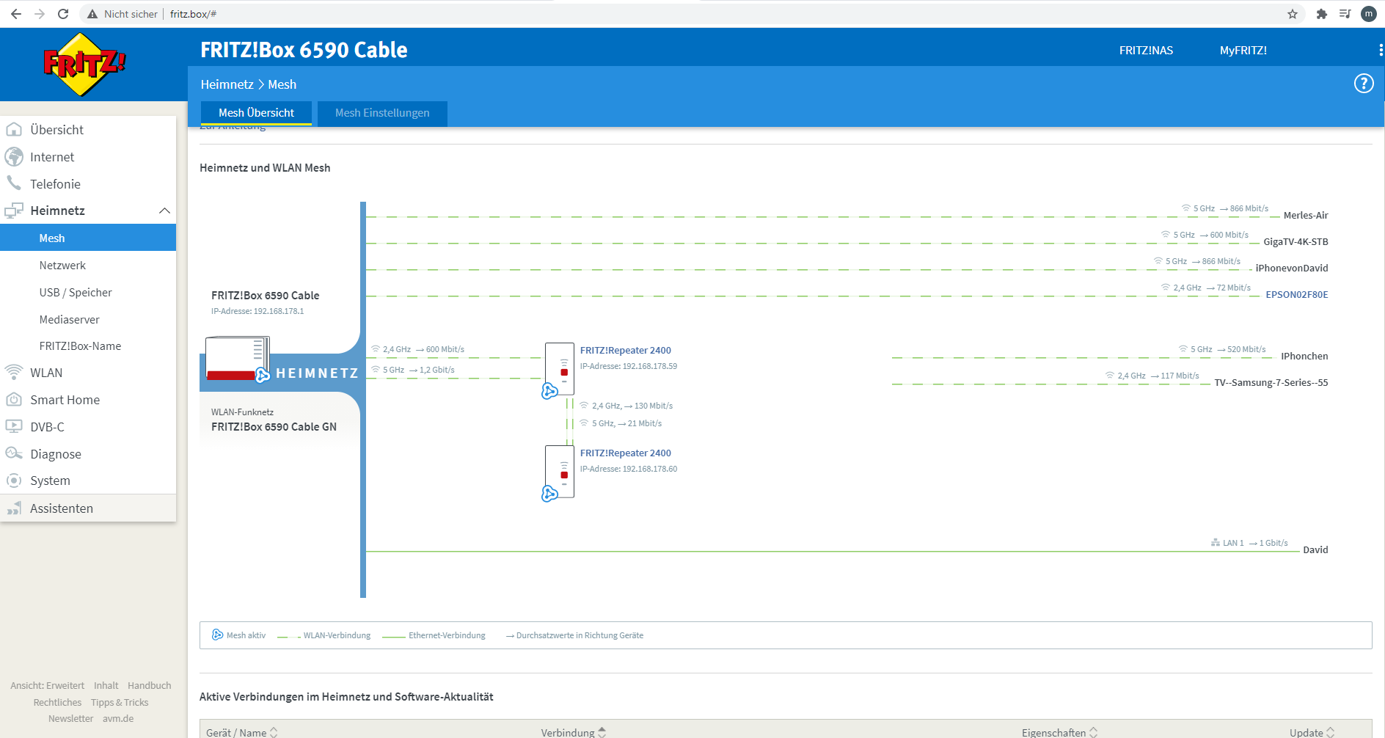The image size is (1385, 738).
Task: Sort table by Gerät / Name
Action: click(241, 732)
